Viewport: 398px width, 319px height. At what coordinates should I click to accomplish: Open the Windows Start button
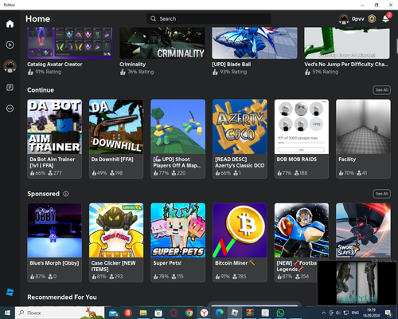(x=7, y=313)
